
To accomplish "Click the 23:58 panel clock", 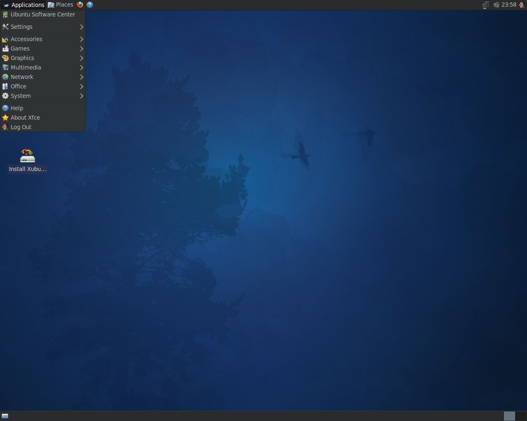I will [509, 5].
